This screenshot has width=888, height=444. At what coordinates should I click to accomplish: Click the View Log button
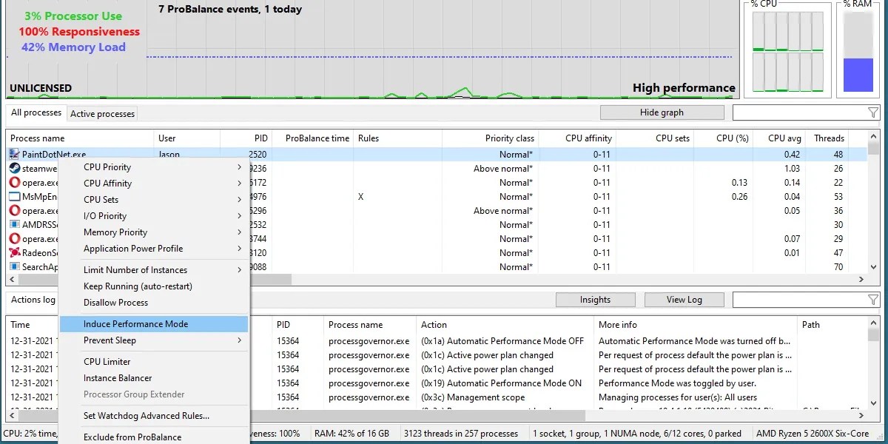(x=684, y=299)
